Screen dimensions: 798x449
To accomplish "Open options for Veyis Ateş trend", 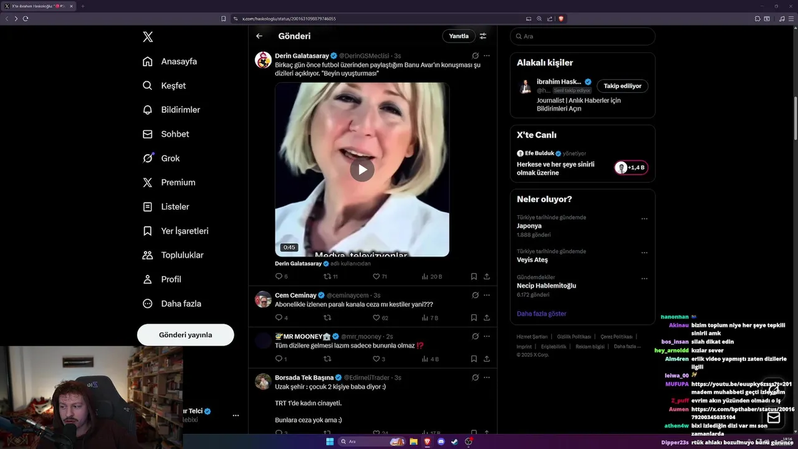I will click(x=644, y=253).
